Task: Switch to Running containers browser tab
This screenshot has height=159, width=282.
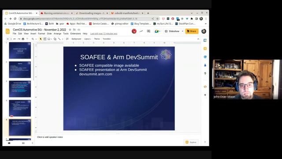Action: (57, 13)
